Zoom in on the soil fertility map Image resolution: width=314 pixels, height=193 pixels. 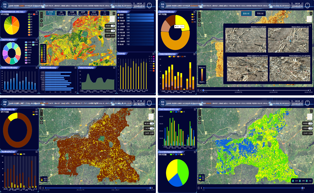tap(42, 14)
